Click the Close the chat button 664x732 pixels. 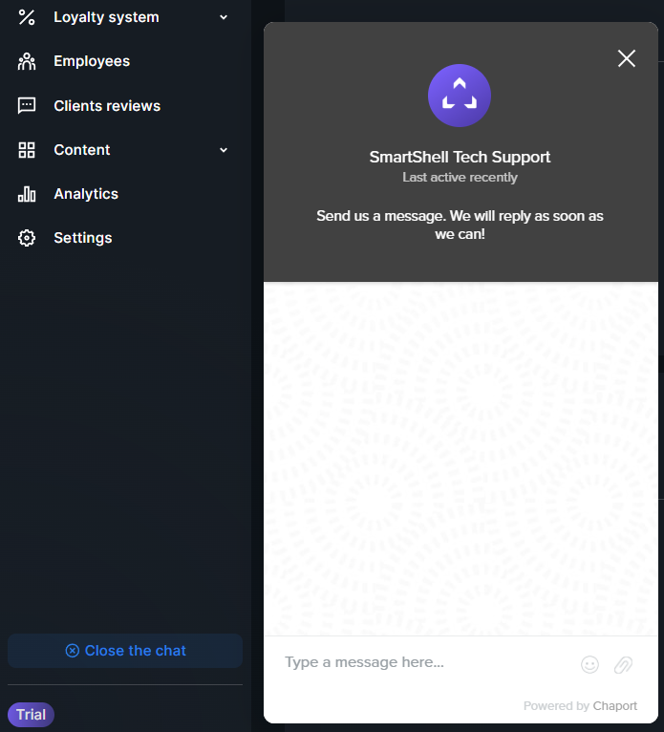(x=125, y=651)
